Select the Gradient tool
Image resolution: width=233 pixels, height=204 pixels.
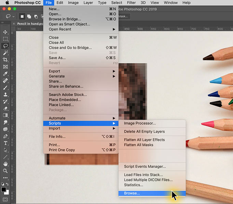[x=5, y=115]
